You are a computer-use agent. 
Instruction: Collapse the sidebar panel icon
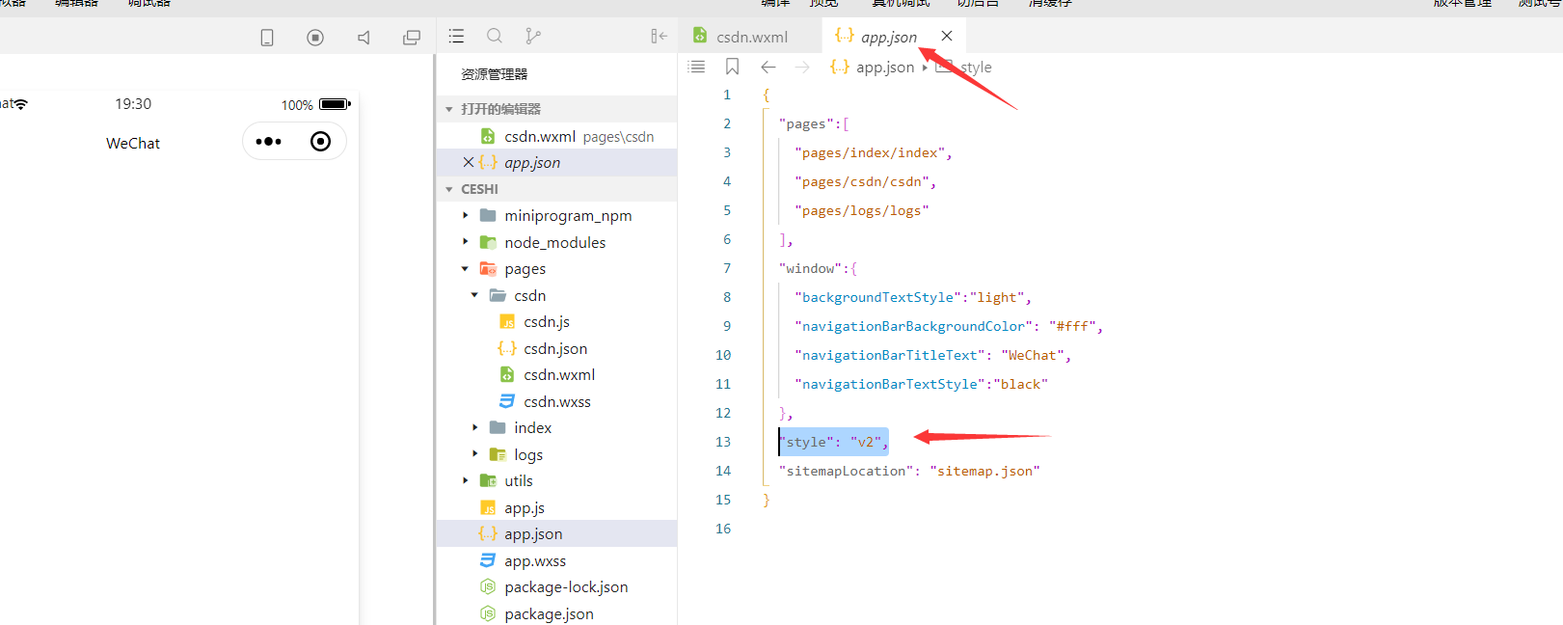tap(659, 36)
